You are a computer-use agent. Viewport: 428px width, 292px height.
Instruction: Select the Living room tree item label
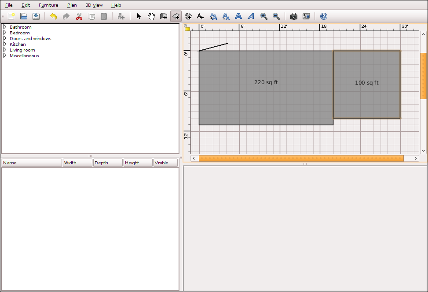[22, 50]
